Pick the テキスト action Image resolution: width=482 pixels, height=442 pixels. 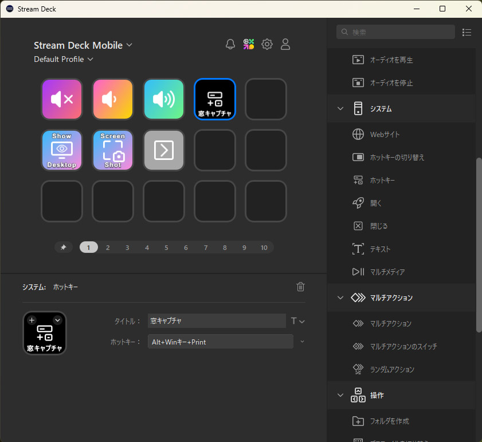pos(401,249)
